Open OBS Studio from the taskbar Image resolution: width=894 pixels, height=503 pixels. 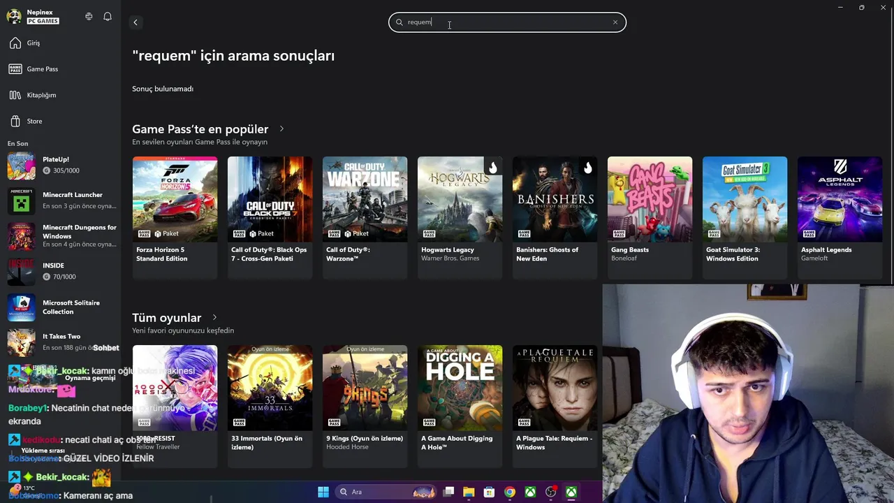[551, 492]
